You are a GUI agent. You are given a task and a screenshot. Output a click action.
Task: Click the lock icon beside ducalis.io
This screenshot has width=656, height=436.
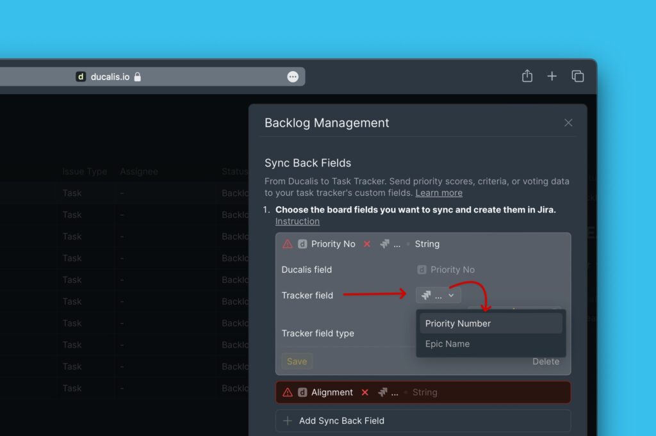(x=137, y=77)
